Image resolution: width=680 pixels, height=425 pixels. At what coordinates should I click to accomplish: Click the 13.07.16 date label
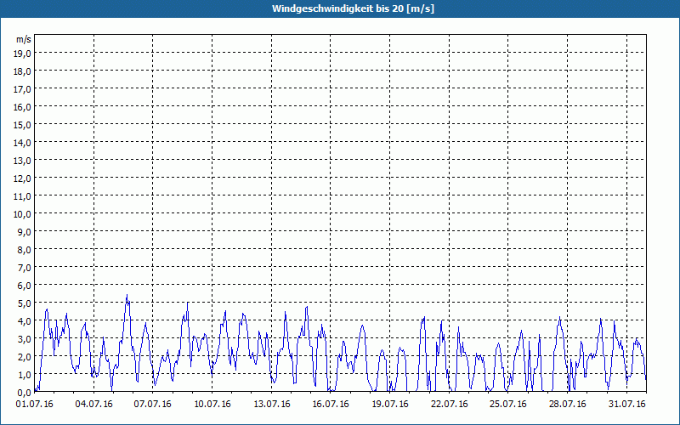coord(271,405)
